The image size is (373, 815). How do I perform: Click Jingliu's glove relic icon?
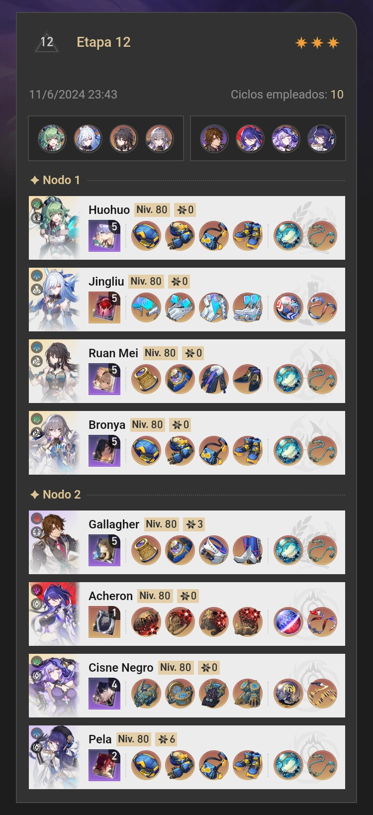(x=180, y=307)
